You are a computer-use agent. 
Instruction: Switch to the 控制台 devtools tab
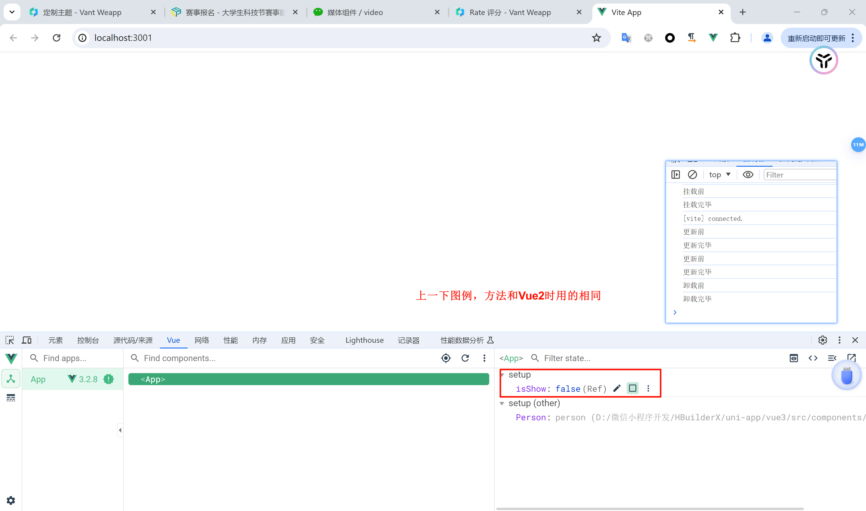(88, 340)
